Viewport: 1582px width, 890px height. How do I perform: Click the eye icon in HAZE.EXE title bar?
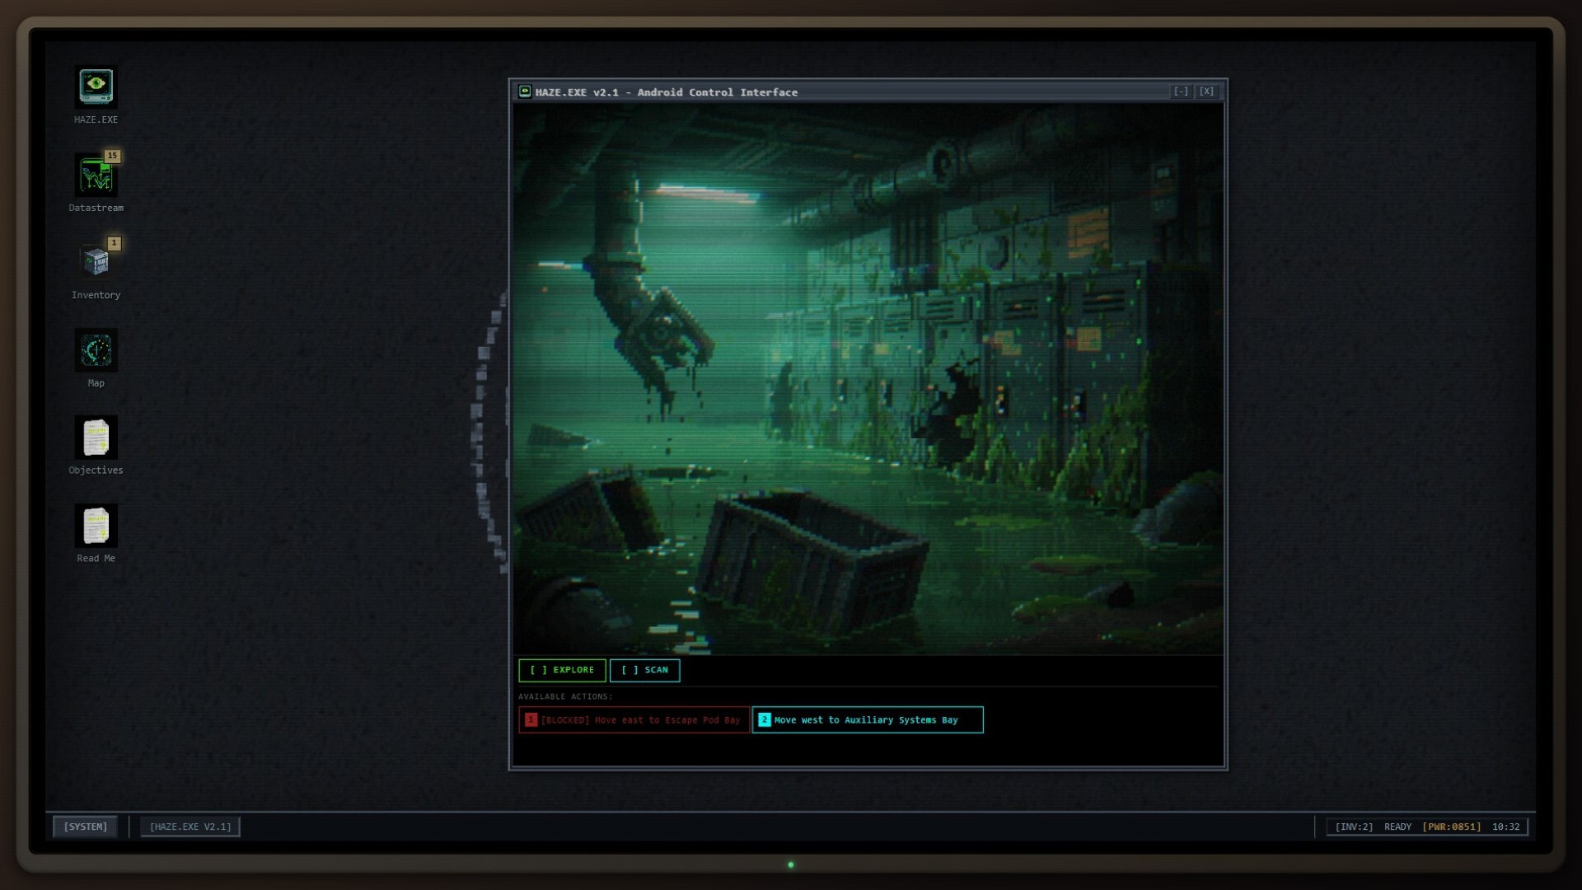coord(525,91)
